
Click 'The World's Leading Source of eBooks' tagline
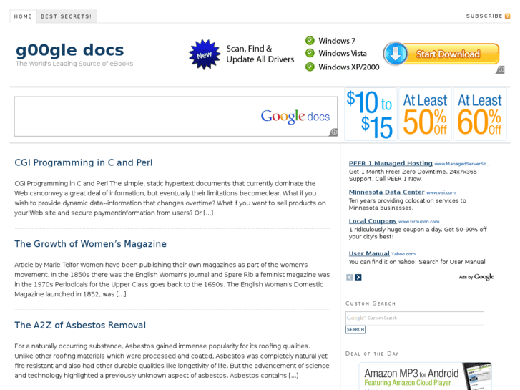pyautogui.click(x=74, y=64)
